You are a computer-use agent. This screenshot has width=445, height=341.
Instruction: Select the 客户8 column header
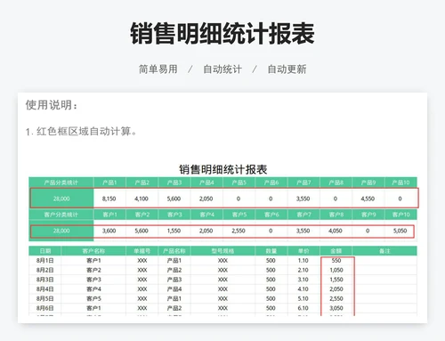click(336, 215)
